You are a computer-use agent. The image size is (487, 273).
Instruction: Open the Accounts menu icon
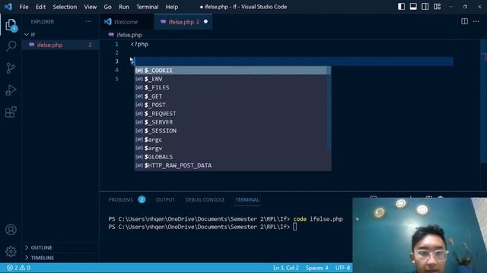click(11, 230)
